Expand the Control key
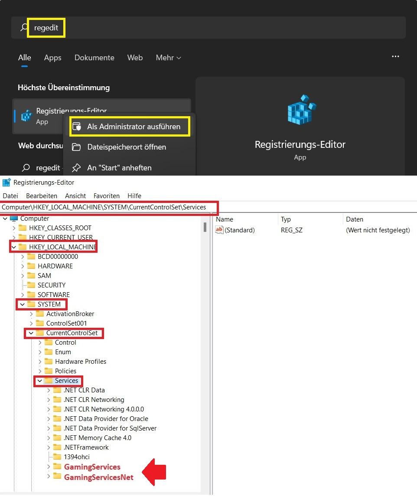 pos(40,343)
